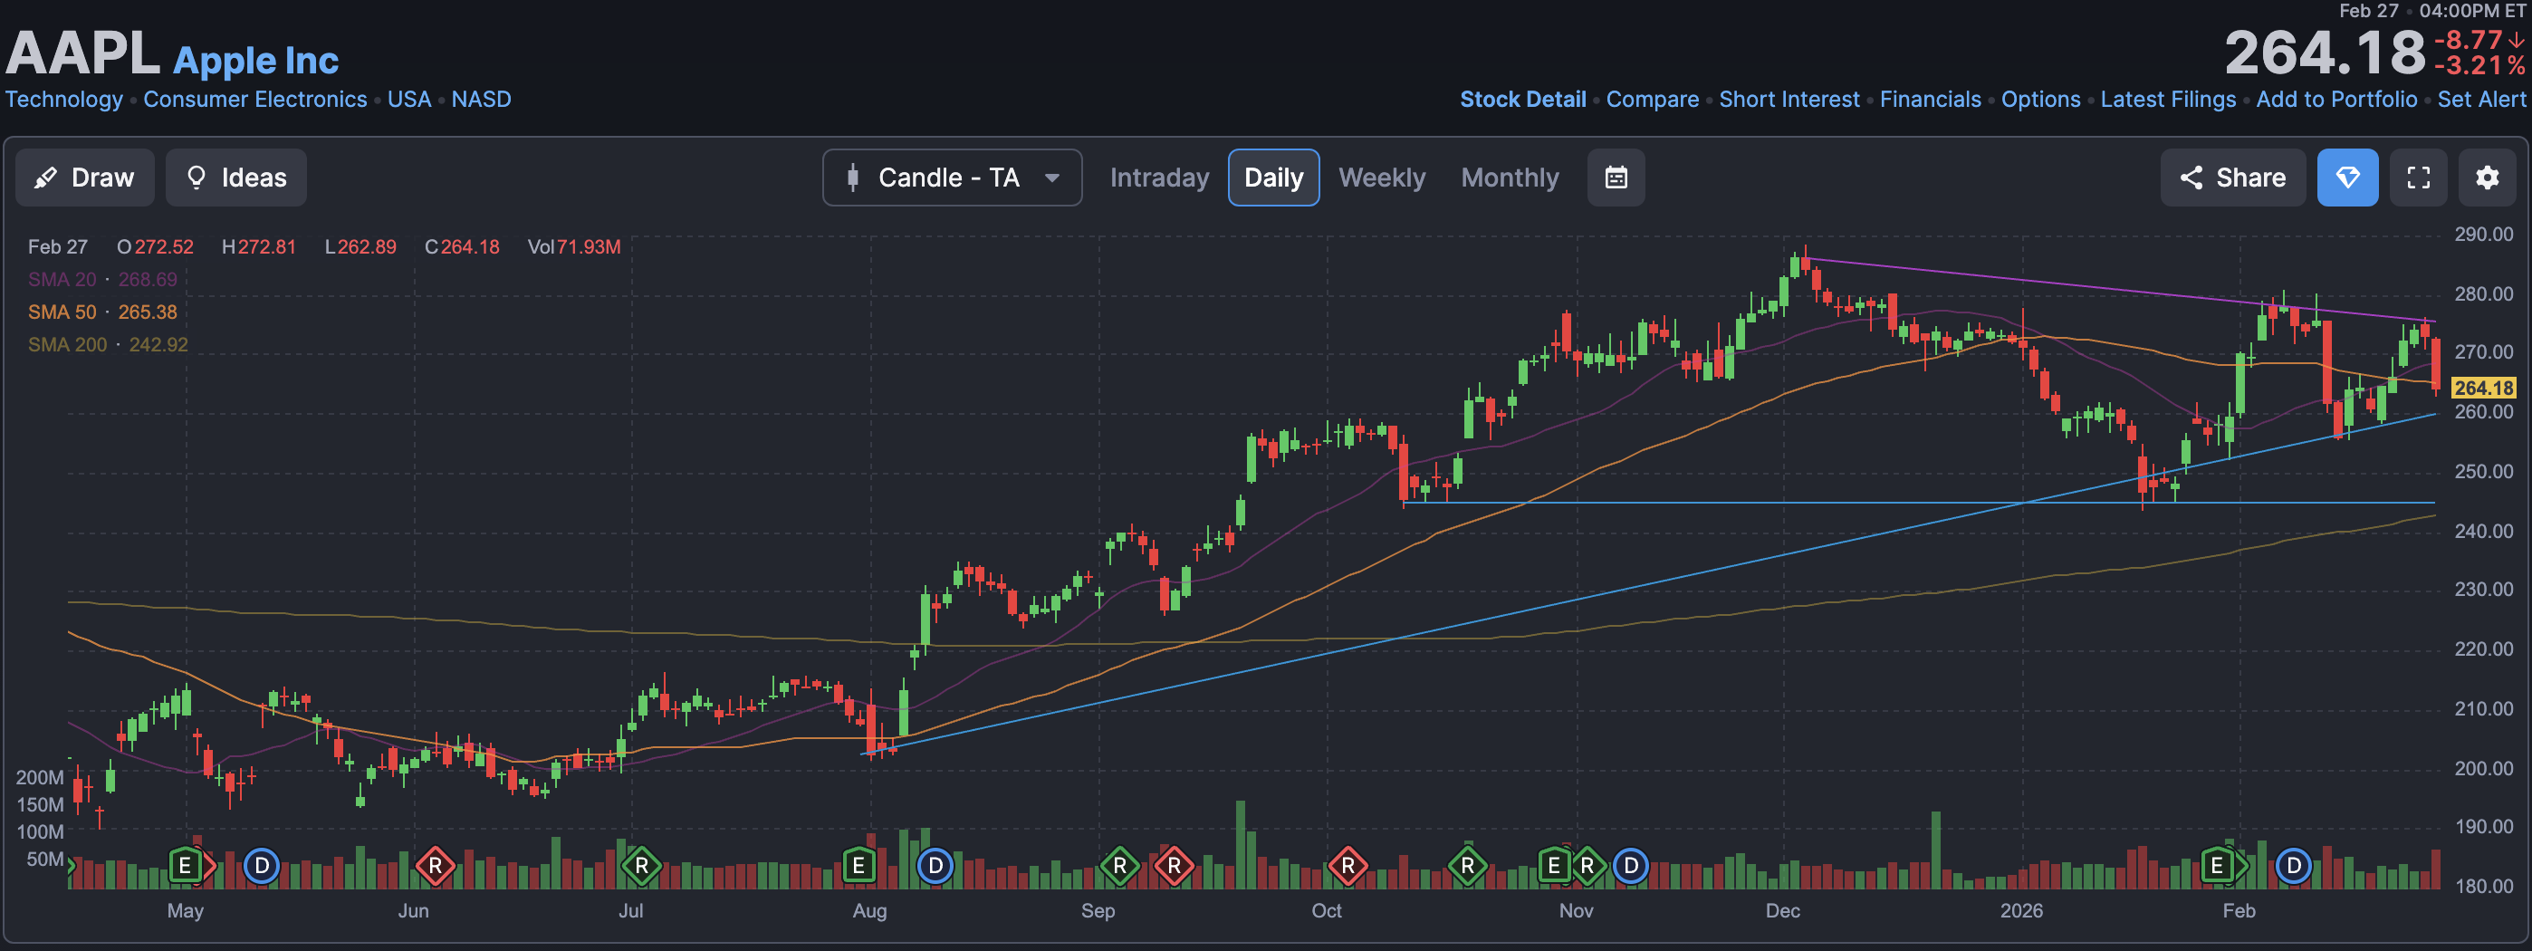
Task: Click the dividend D marker in February
Action: coord(2293,866)
